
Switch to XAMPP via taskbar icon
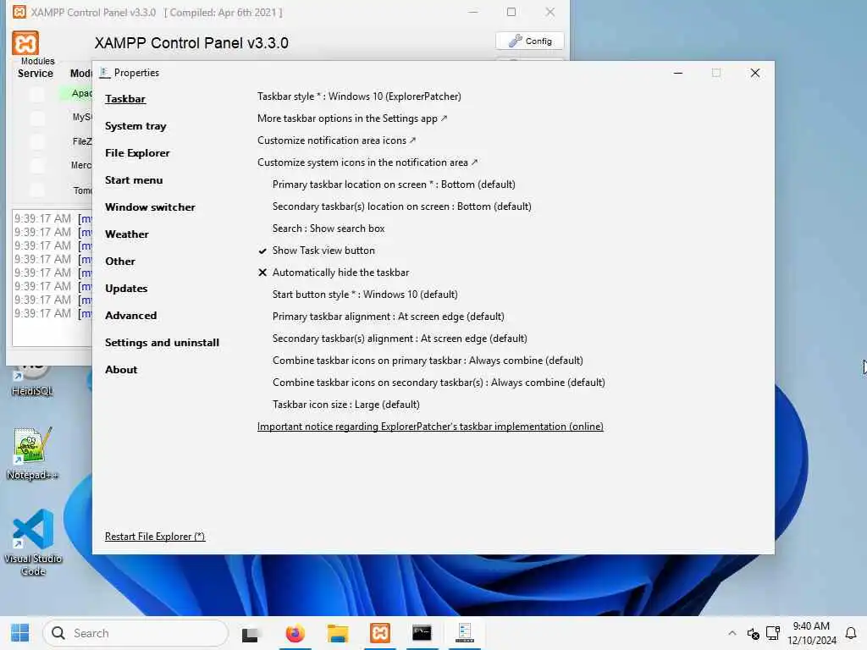[x=380, y=633]
